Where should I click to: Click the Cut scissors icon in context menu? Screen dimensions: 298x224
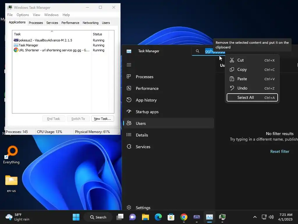pyautogui.click(x=232, y=60)
